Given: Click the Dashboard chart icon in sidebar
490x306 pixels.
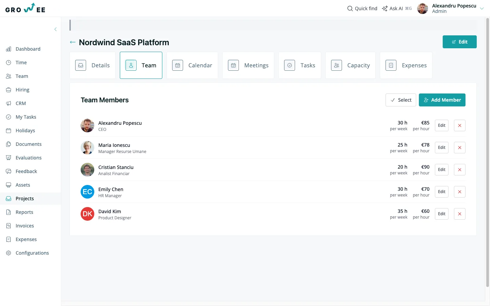Looking at the screenshot, I should click(9, 49).
